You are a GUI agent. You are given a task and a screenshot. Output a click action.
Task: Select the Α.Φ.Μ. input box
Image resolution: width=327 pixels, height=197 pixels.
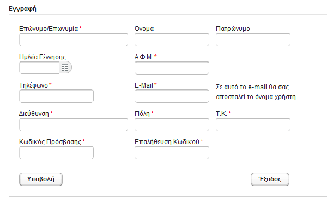pyautogui.click(x=172, y=67)
